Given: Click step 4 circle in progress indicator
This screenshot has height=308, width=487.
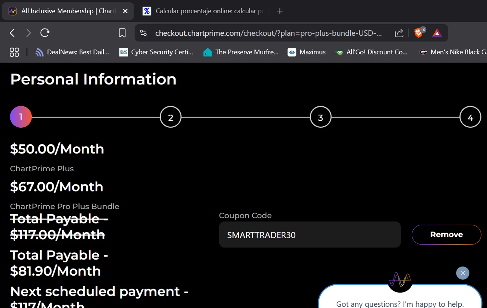Looking at the screenshot, I should click(x=470, y=117).
